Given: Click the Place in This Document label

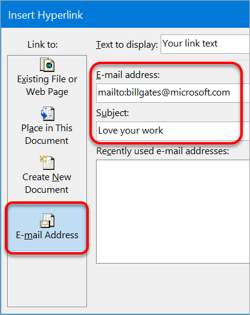Looking at the screenshot, I should 47,134.
